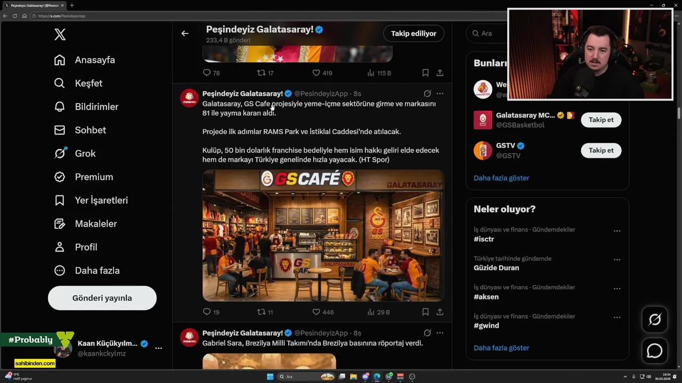The width and height of the screenshot is (682, 383).
Task: Repost GS Cafe post with 11 reposts
Action: pyautogui.click(x=265, y=312)
